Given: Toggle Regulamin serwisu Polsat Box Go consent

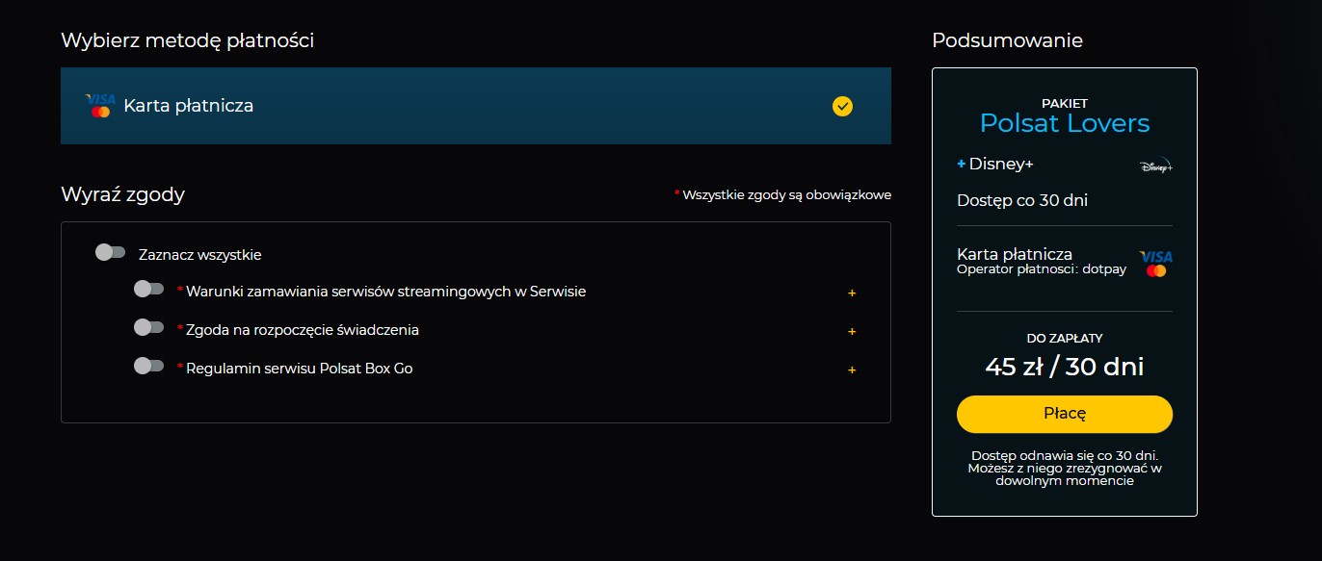Looking at the screenshot, I should 149,368.
